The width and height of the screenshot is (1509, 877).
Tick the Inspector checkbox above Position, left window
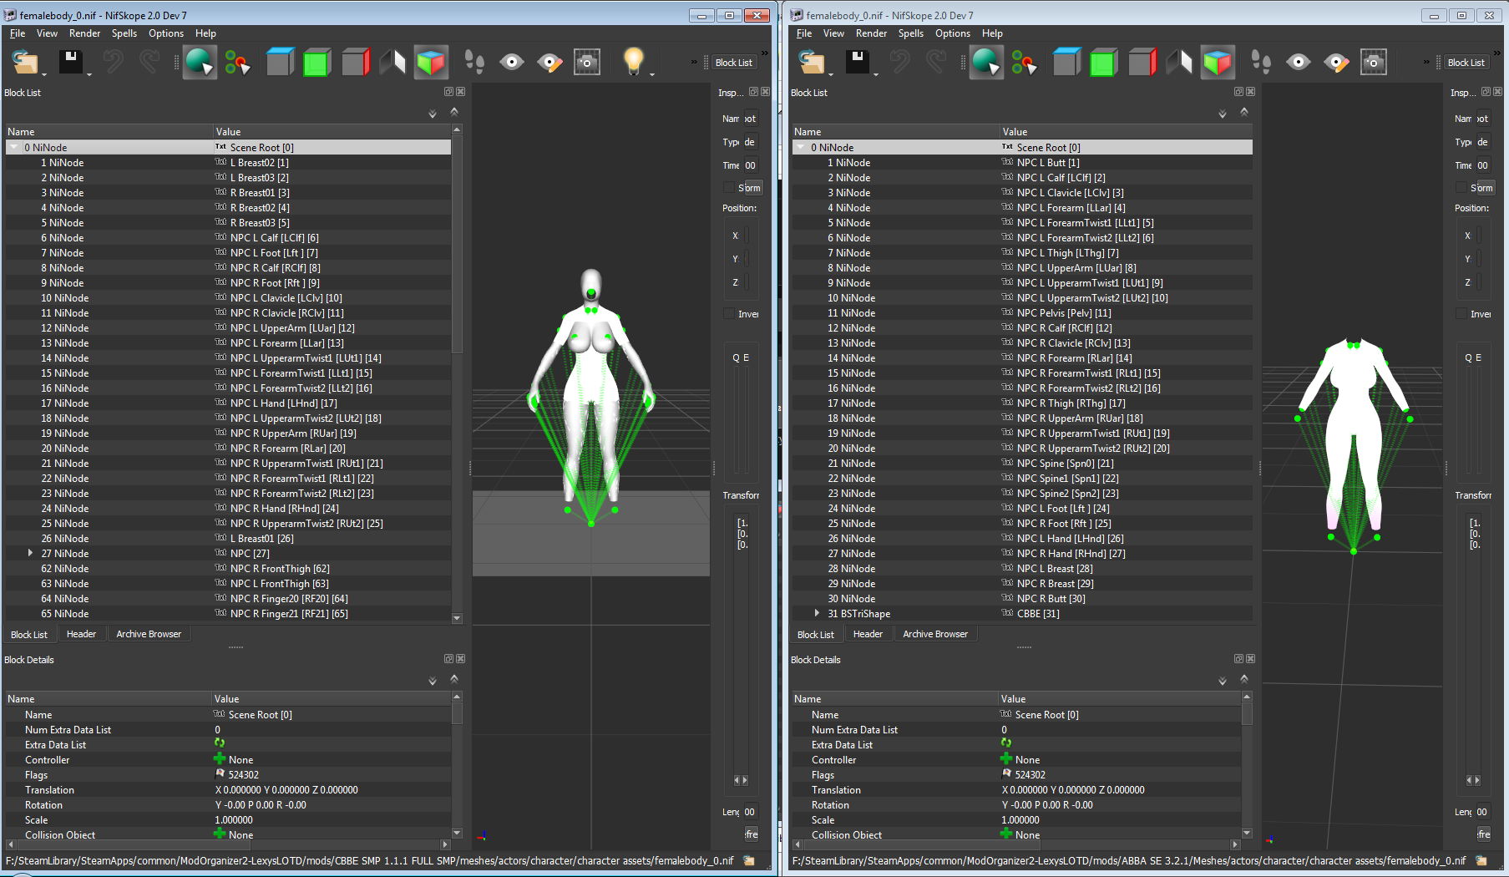click(x=728, y=188)
